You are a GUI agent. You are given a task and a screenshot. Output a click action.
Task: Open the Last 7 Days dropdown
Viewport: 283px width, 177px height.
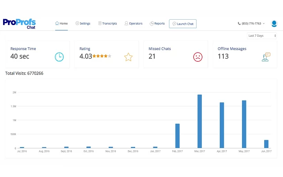(x=262, y=36)
